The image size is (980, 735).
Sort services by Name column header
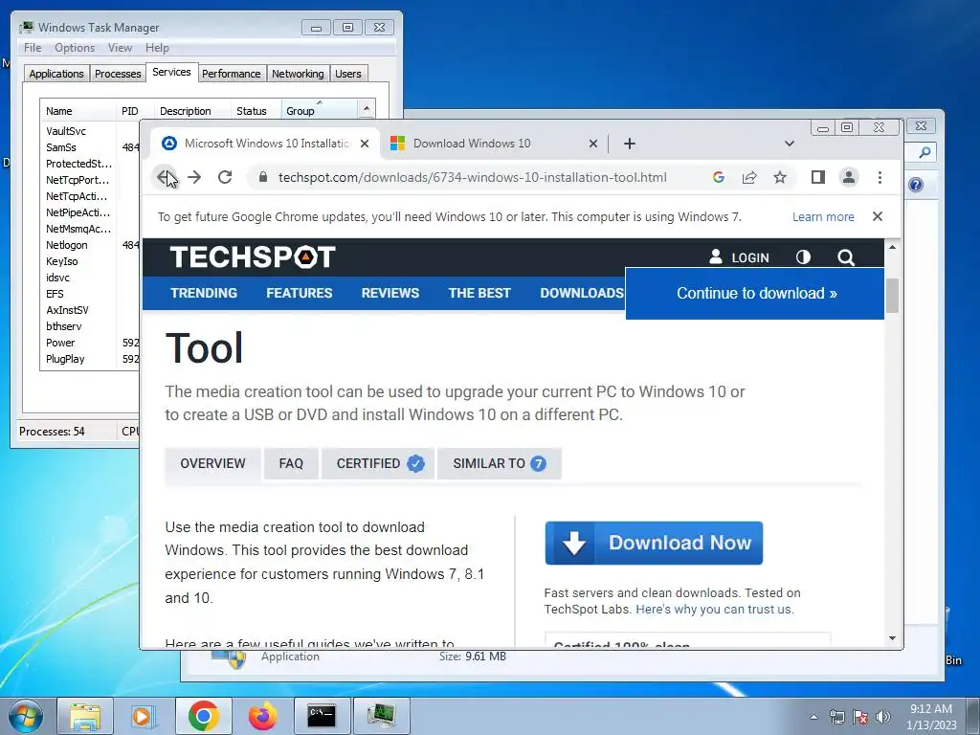[78, 111]
